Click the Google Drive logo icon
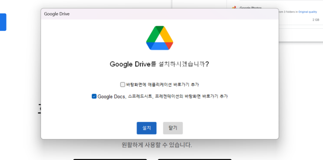The height and width of the screenshot is (160, 323). tap(160, 38)
